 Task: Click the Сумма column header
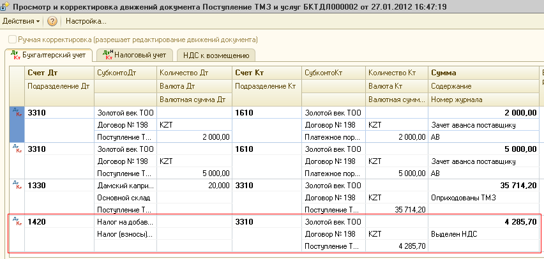click(x=443, y=73)
